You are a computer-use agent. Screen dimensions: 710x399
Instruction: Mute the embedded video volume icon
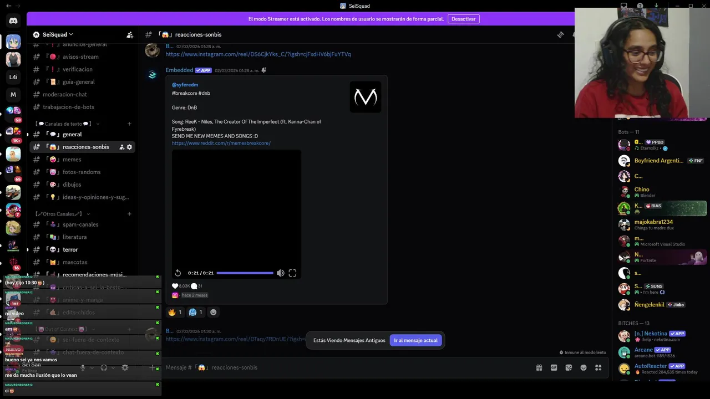pyautogui.click(x=281, y=273)
